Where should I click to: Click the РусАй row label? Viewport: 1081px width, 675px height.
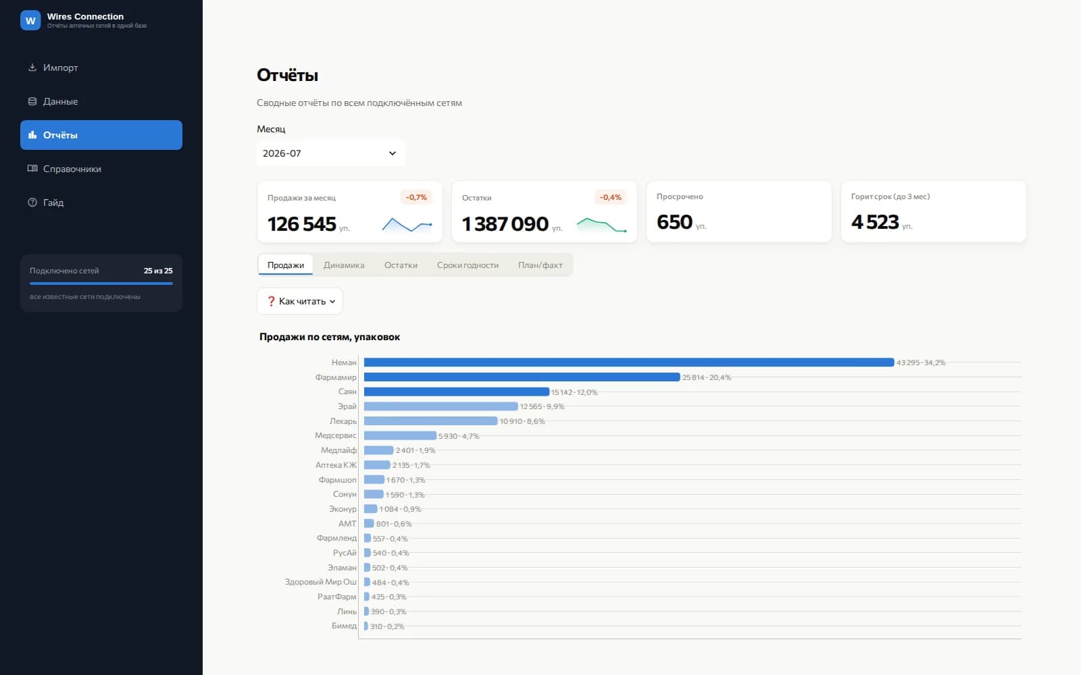pos(345,553)
